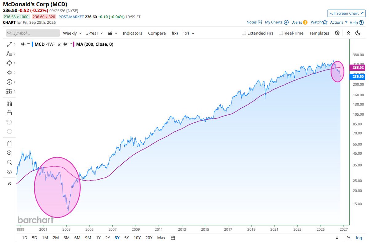Open the 1x1 grid layout dropdown
369x243 pixels.
click(x=188, y=33)
